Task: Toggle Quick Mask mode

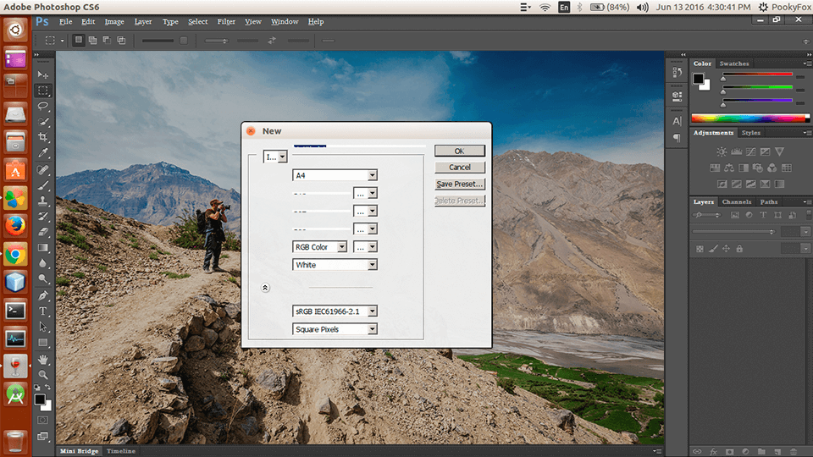Action: tap(43, 421)
